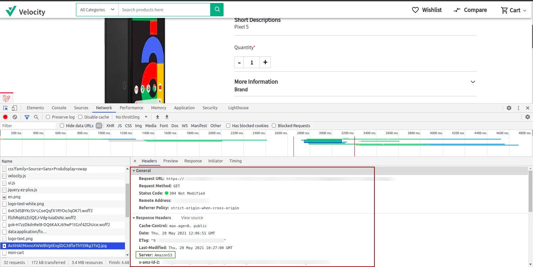Clear the network log with the ban icon
This screenshot has height=267, width=533.
pos(15,117)
